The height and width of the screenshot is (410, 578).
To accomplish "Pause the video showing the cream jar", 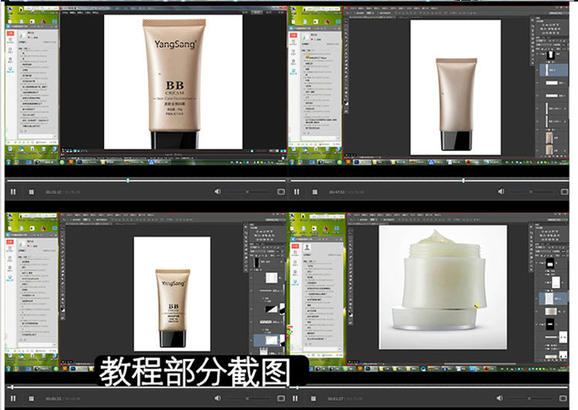I will tap(295, 398).
